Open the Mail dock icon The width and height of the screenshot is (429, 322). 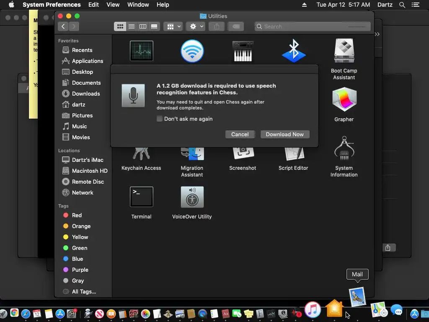(x=357, y=297)
